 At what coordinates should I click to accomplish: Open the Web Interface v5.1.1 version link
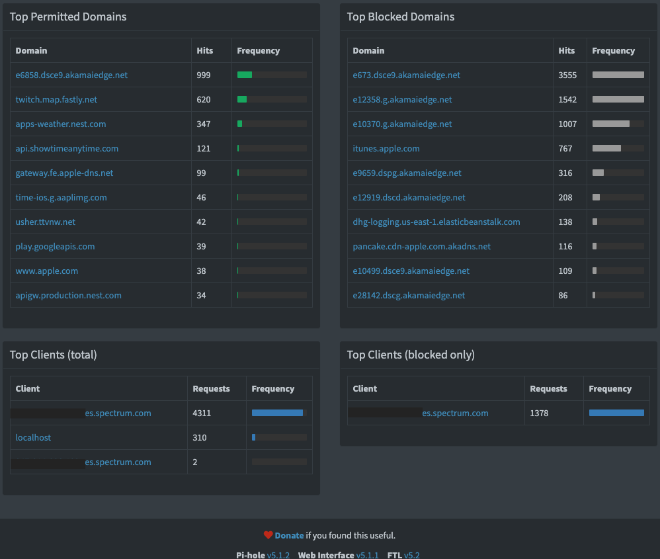367,555
